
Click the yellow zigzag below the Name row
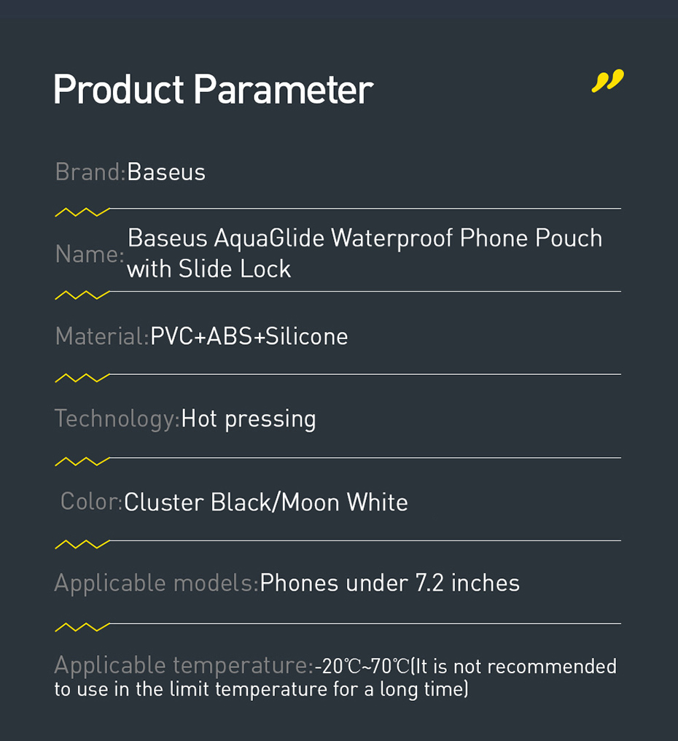point(82,295)
